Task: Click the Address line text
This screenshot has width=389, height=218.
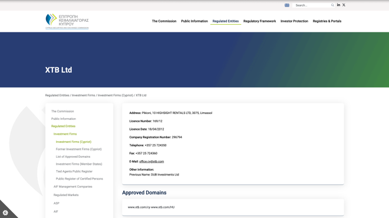Action: pyautogui.click(x=171, y=113)
